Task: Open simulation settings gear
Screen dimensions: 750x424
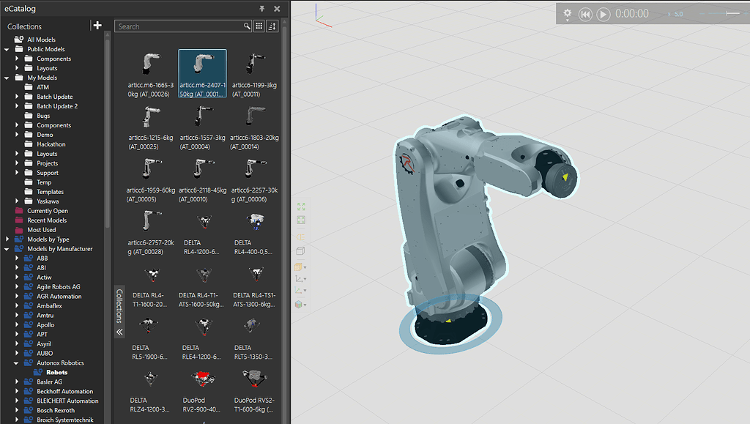Action: [568, 14]
